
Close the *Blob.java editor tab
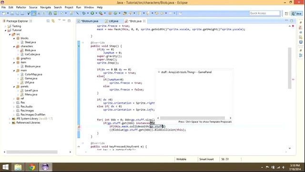click(144, 21)
